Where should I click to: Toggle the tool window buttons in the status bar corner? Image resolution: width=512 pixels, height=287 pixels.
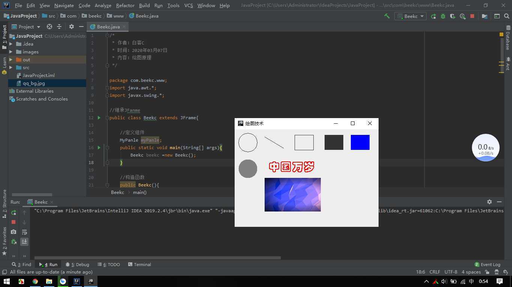coord(4,272)
